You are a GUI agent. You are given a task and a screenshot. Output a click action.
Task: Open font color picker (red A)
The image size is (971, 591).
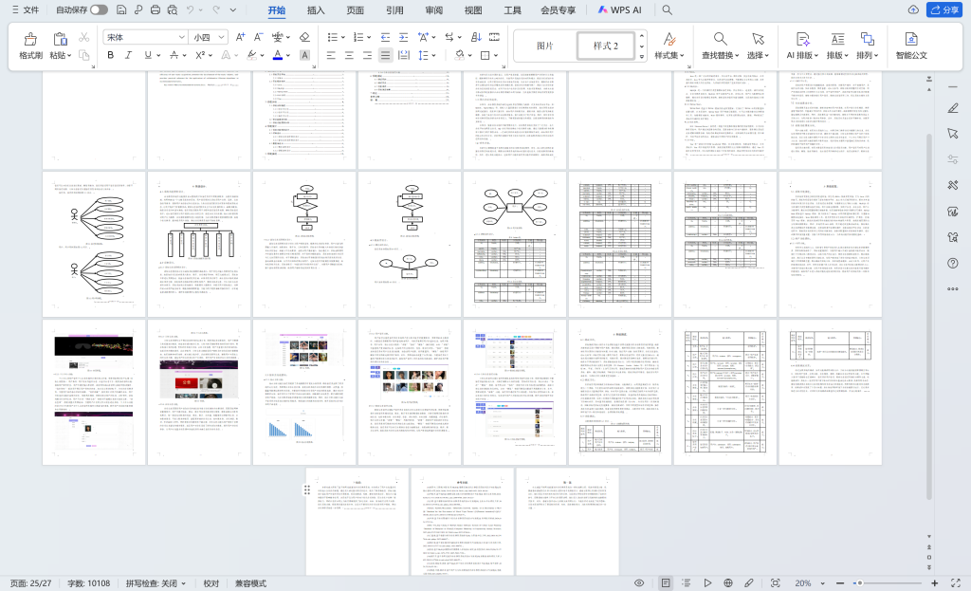tap(278, 55)
